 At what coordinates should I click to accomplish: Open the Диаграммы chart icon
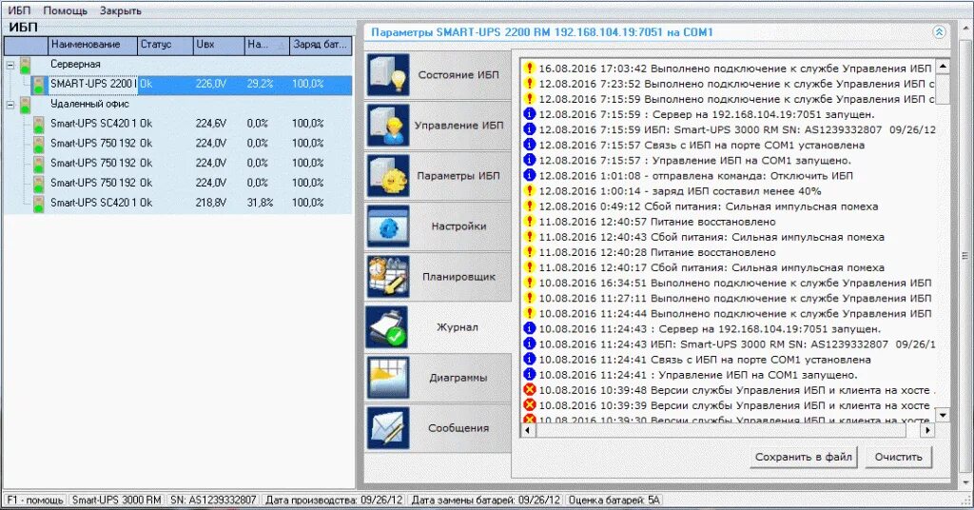click(388, 378)
